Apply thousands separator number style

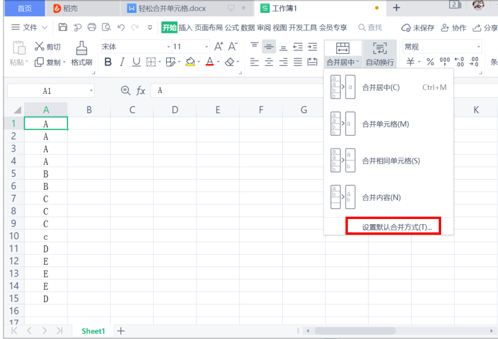445,62
